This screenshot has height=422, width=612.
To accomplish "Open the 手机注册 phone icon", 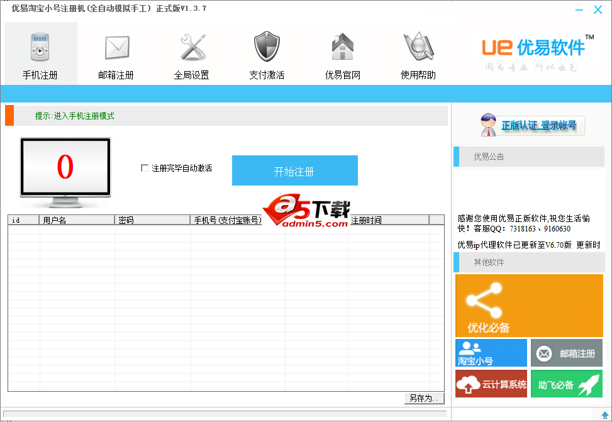I will pos(40,47).
